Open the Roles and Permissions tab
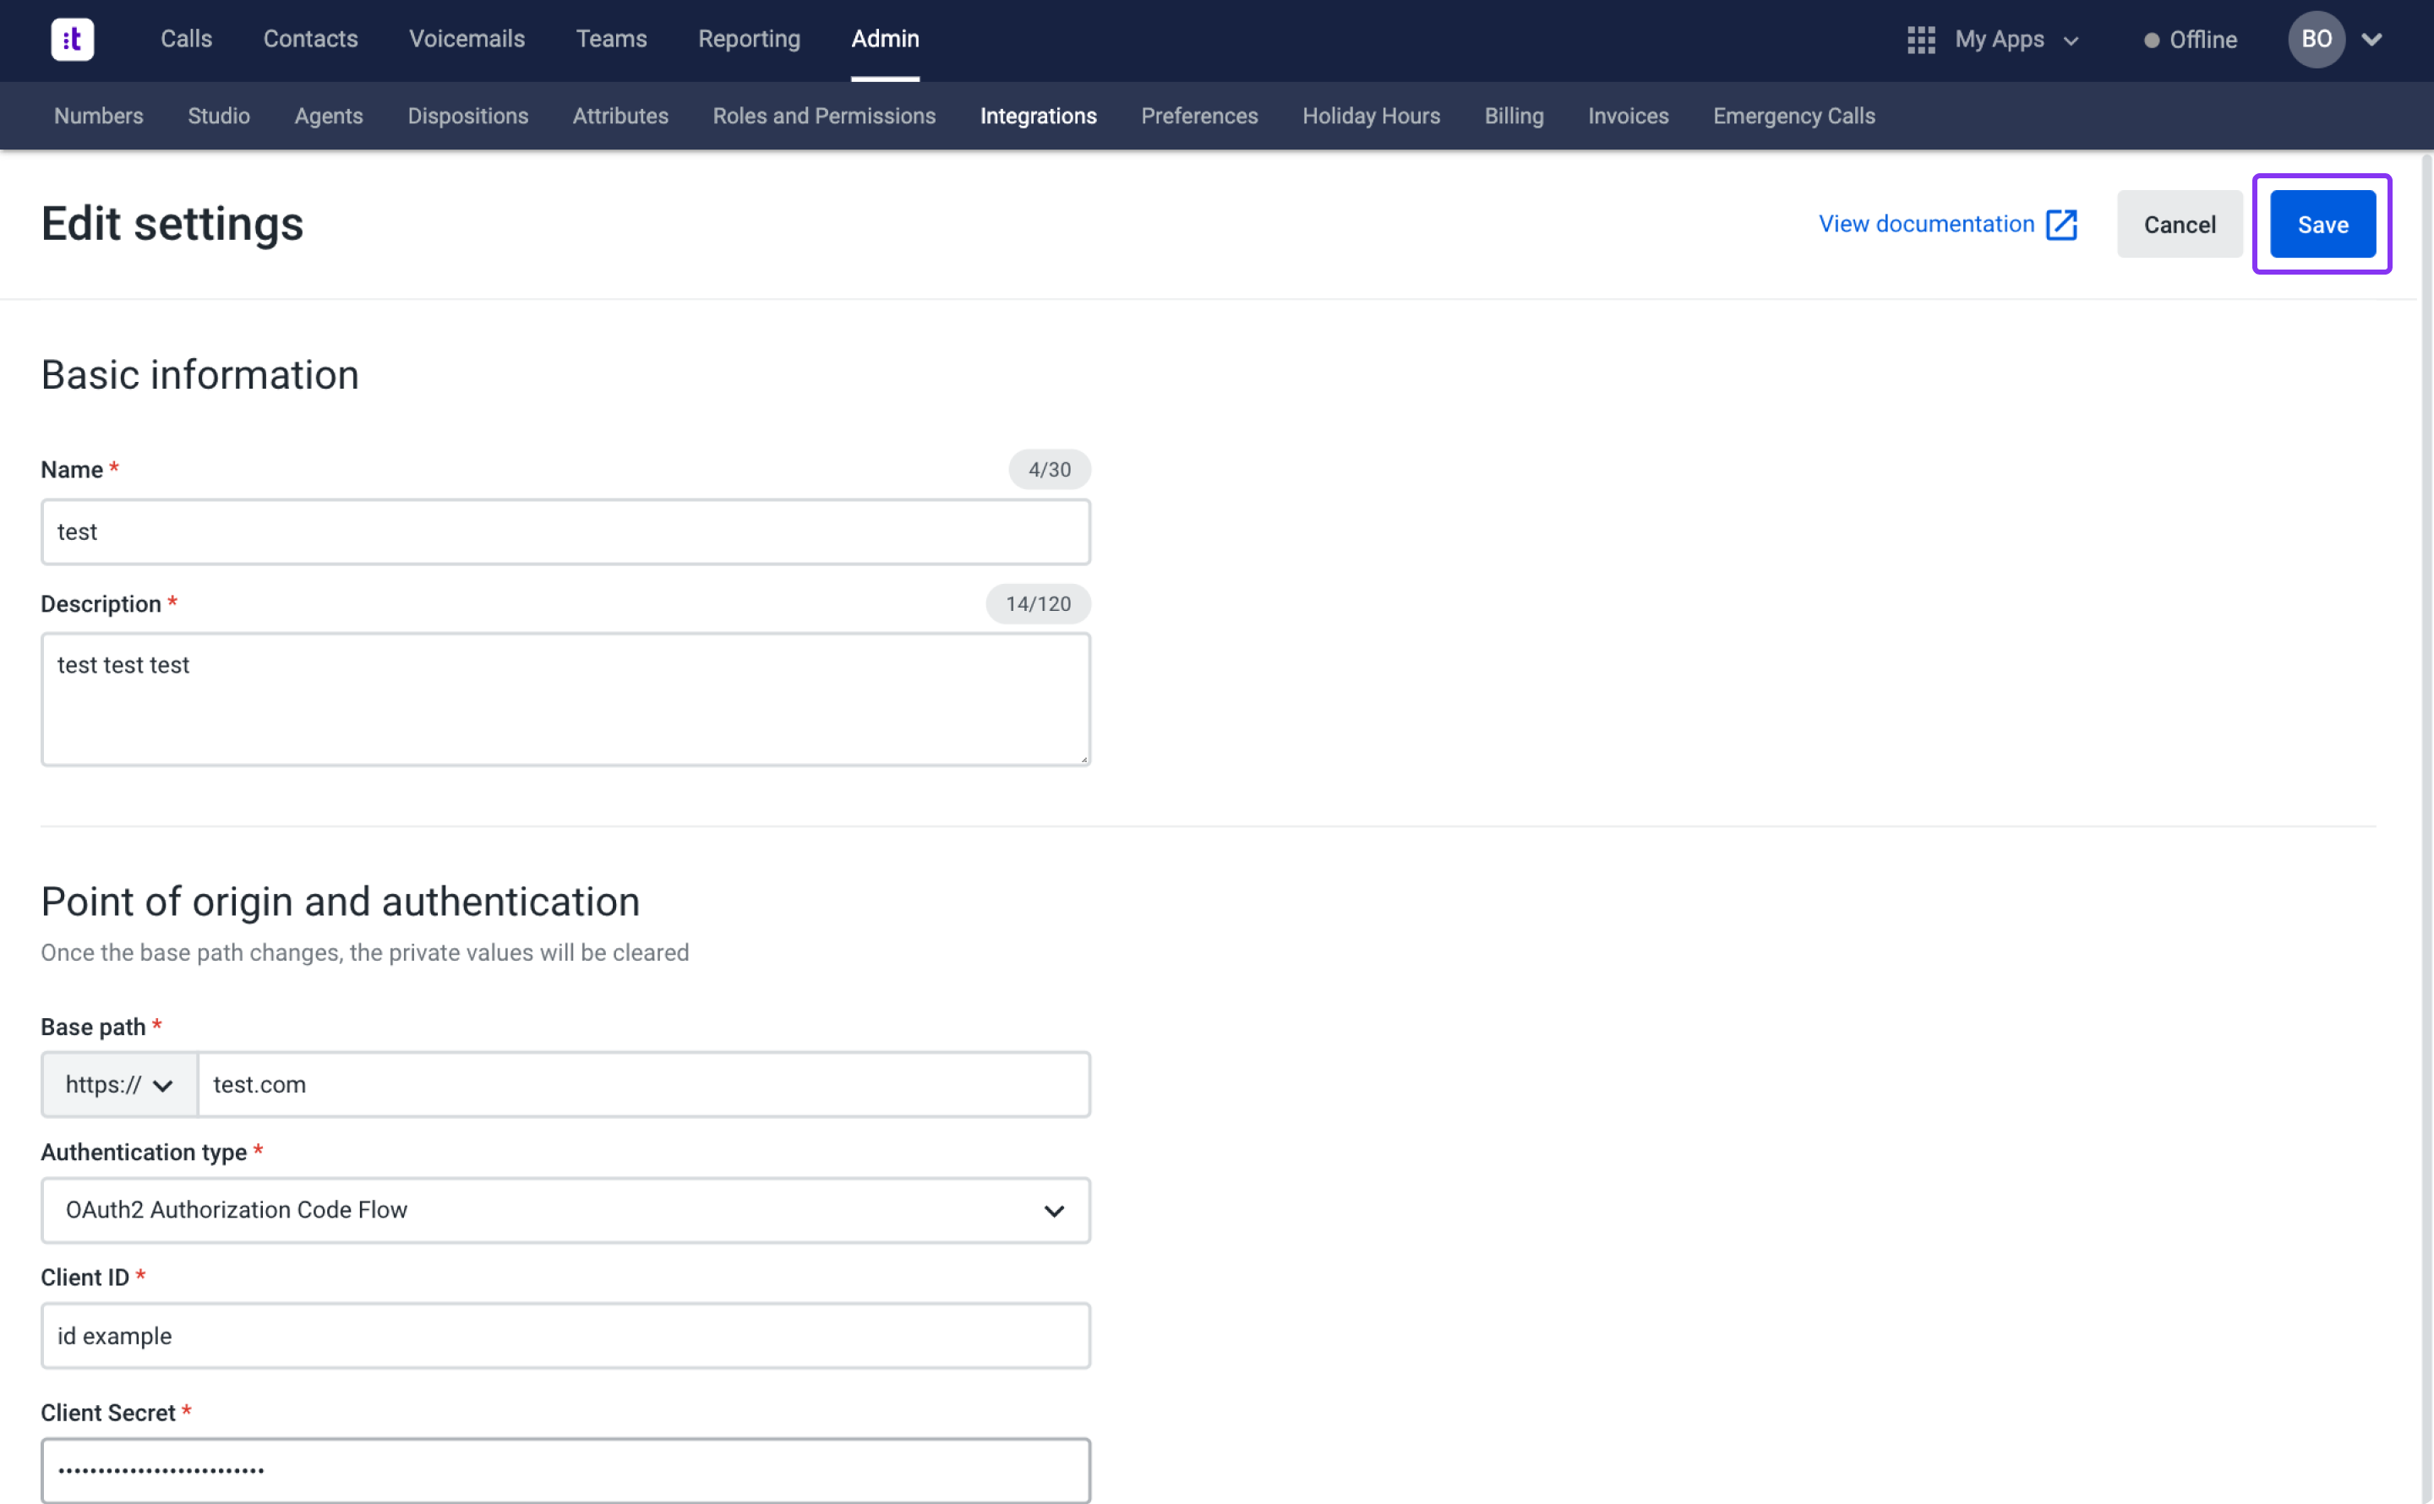The width and height of the screenshot is (2434, 1504). (824, 117)
